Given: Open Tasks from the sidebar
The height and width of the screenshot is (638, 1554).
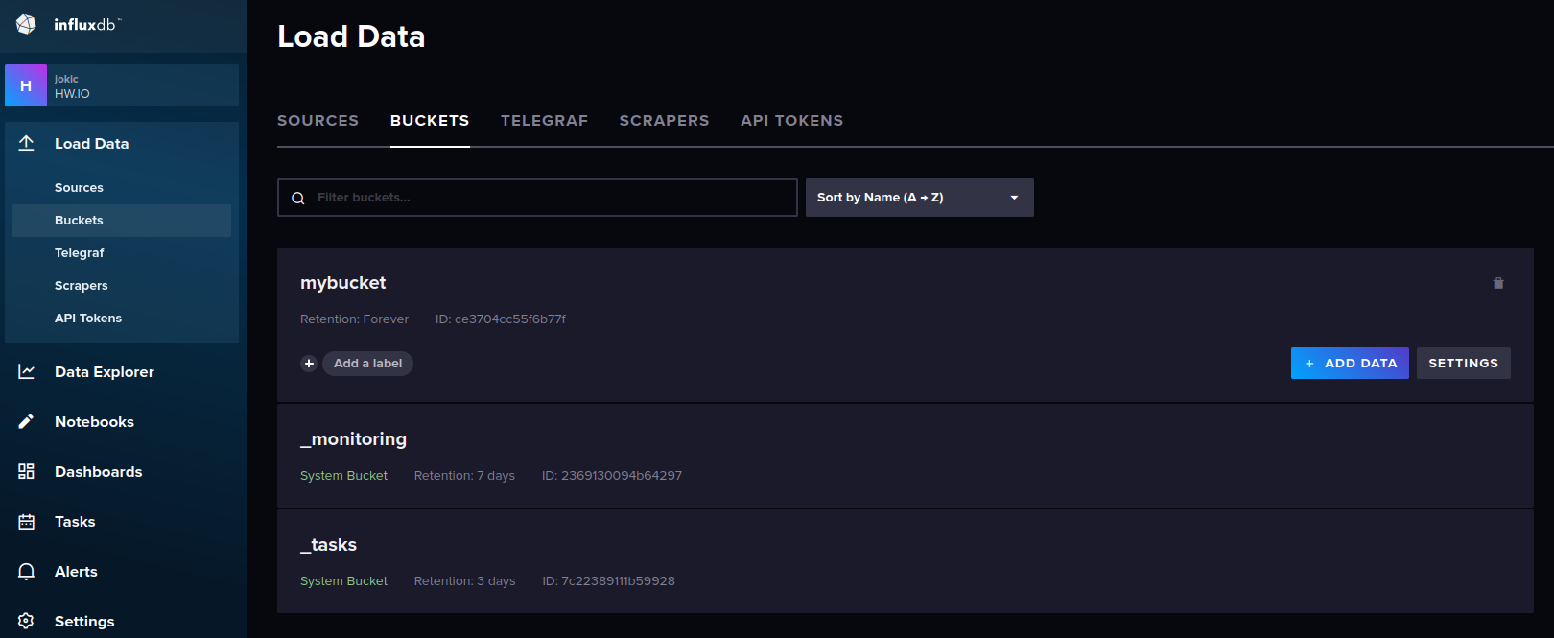Looking at the screenshot, I should (75, 522).
